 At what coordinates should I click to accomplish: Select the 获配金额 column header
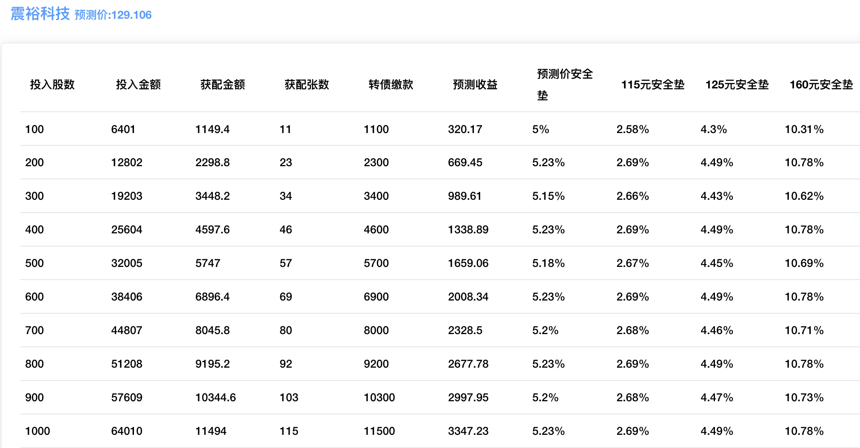(x=222, y=85)
